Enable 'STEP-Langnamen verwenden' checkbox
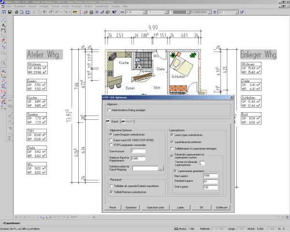The image size is (290, 232). (x=111, y=145)
